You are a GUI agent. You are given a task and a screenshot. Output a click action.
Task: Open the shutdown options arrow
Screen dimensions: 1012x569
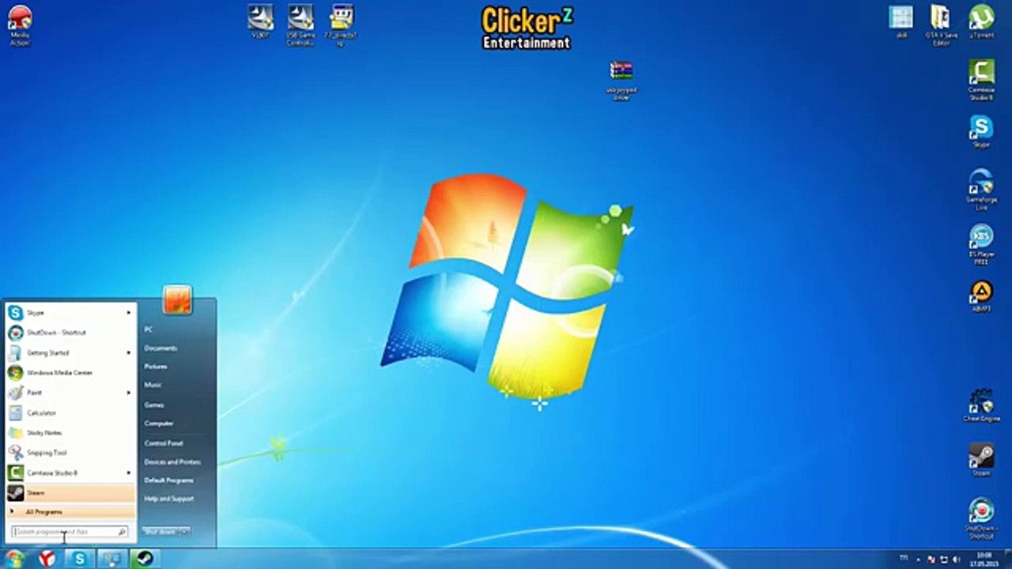pos(185,532)
